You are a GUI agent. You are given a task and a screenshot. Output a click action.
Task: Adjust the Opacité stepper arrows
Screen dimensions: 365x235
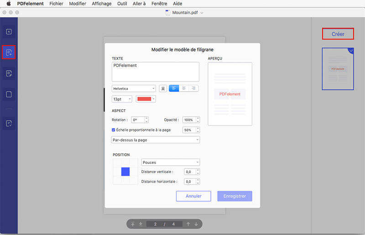point(198,120)
